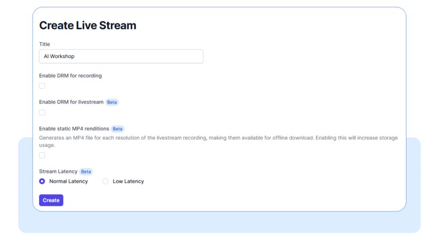The width and height of the screenshot is (439, 240).
Task: Click Beta badge beside Enable DRM for livestream
Action: [x=112, y=102]
